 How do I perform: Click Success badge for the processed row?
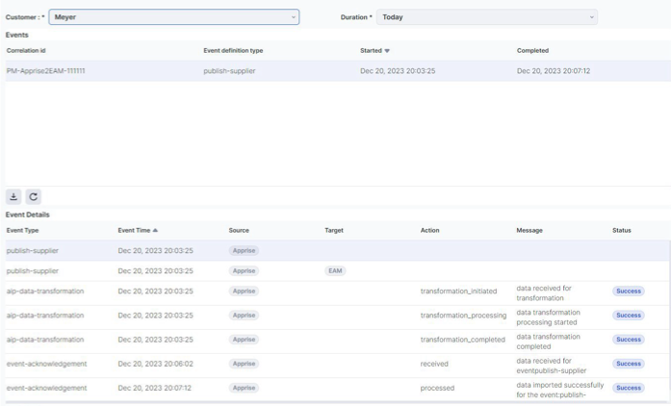[629, 388]
